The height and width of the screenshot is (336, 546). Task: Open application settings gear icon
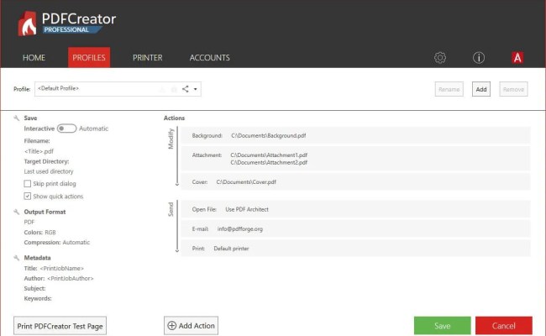pyautogui.click(x=440, y=57)
